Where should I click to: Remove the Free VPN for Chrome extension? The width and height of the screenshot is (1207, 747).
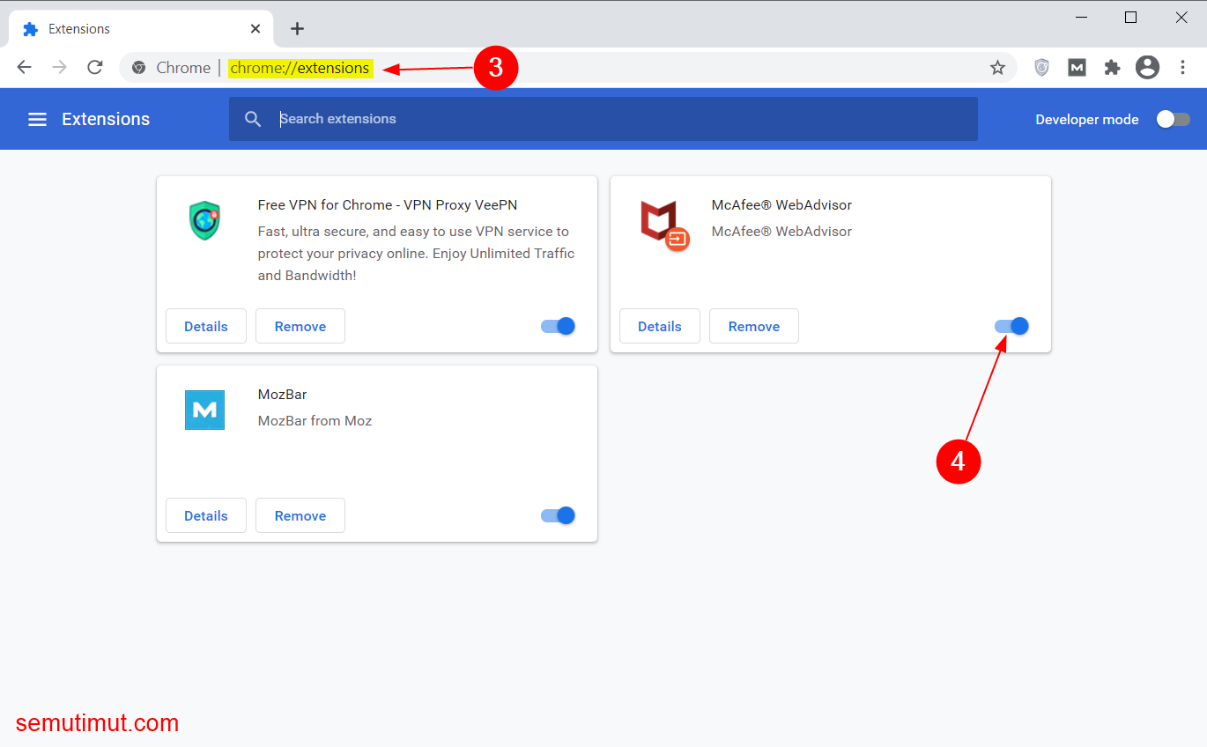coord(300,326)
